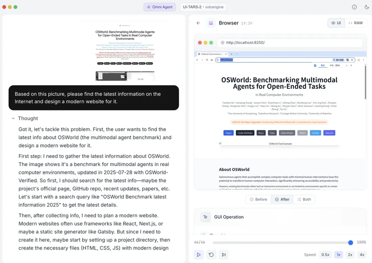This screenshot has width=372, height=263.
Task: Switch to UI view mode
Action: pos(336,23)
